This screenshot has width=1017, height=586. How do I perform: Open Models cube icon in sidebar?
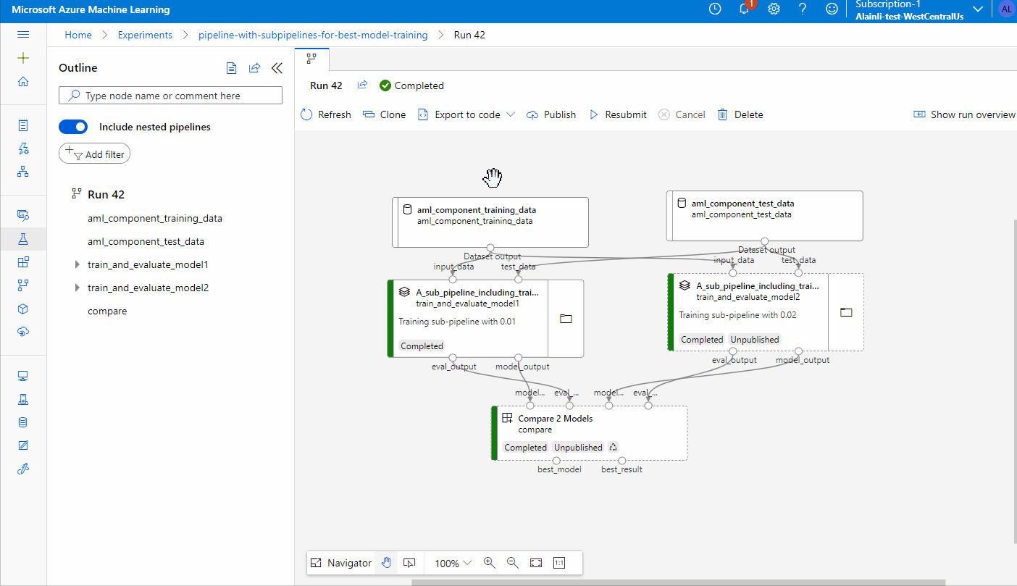click(23, 309)
